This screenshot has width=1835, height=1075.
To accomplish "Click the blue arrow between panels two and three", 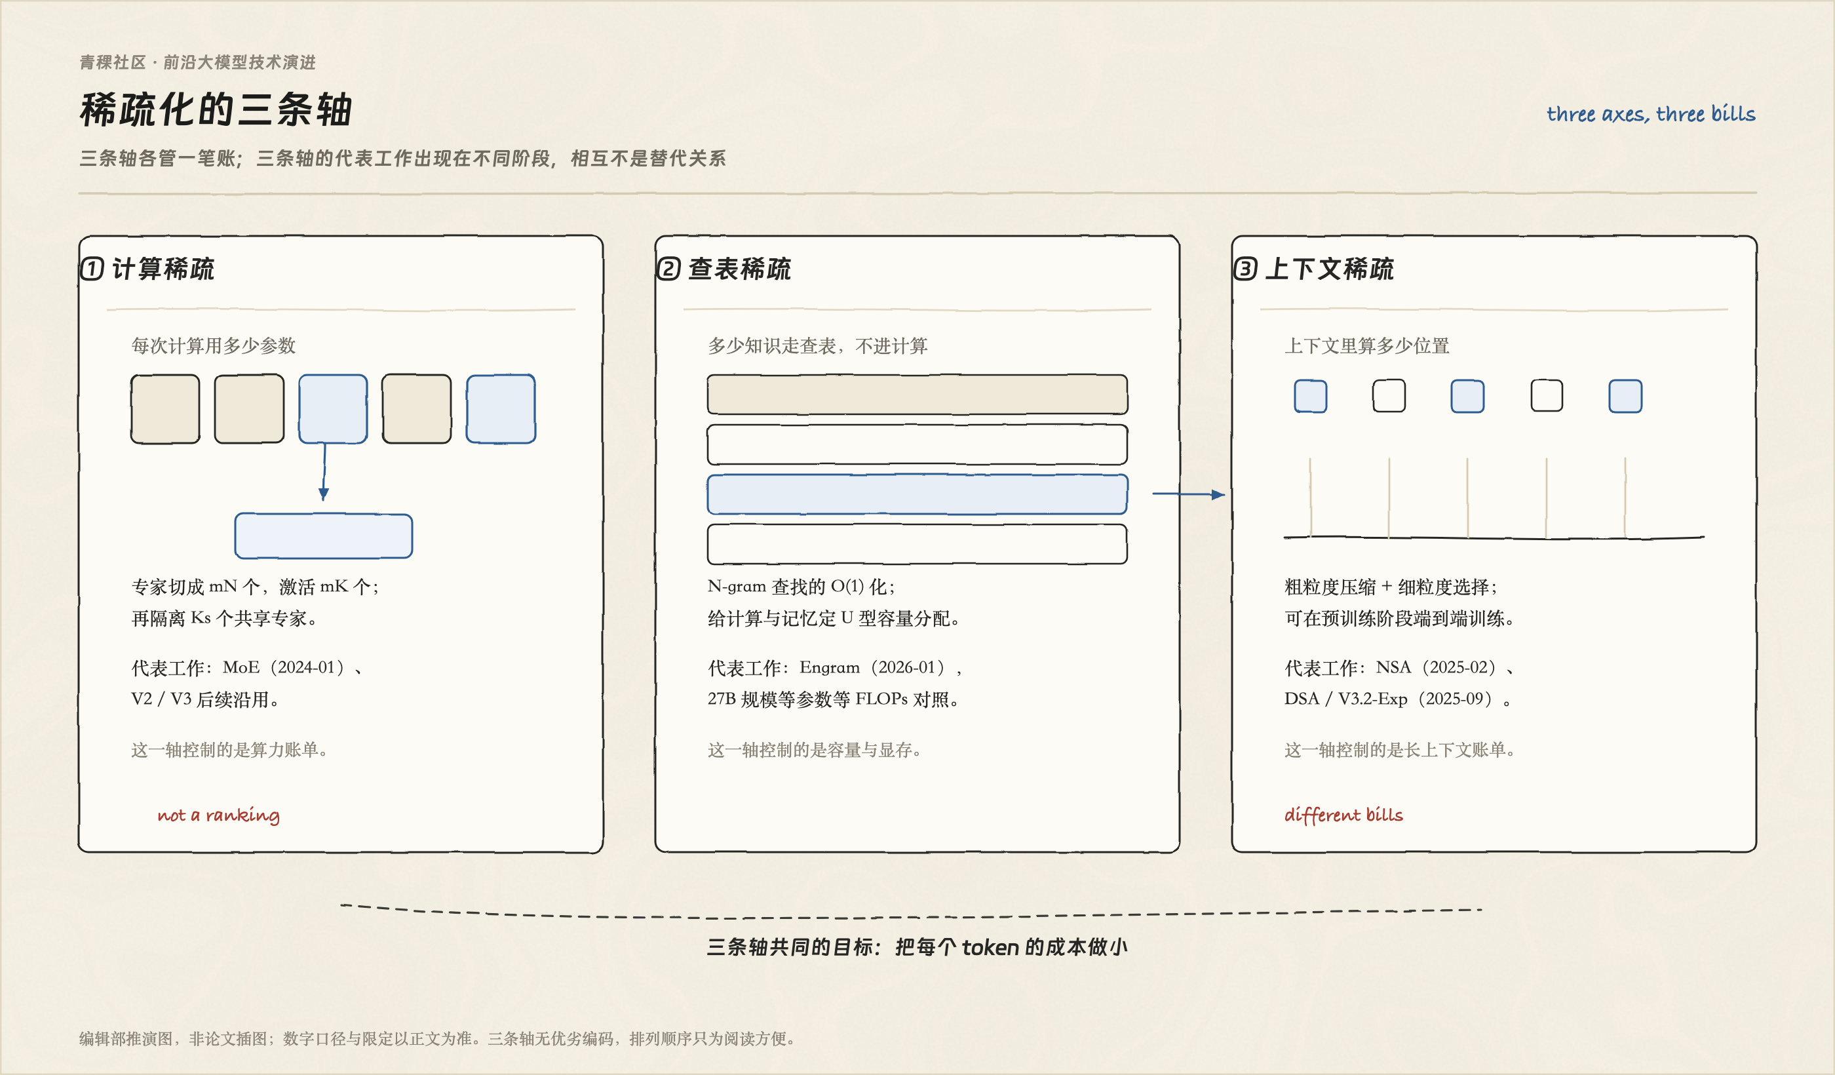I will click(1188, 494).
